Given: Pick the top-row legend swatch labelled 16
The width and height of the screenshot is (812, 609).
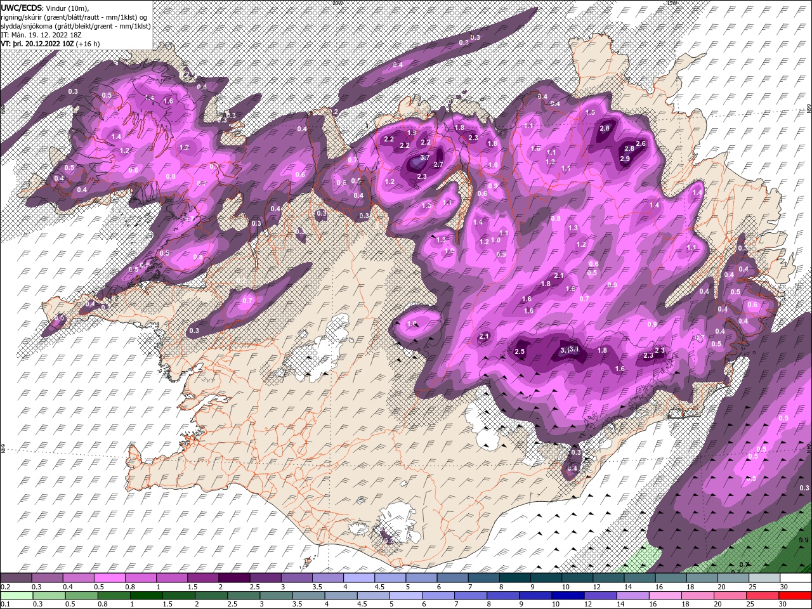Looking at the screenshot, I should pyautogui.click(x=669, y=578).
